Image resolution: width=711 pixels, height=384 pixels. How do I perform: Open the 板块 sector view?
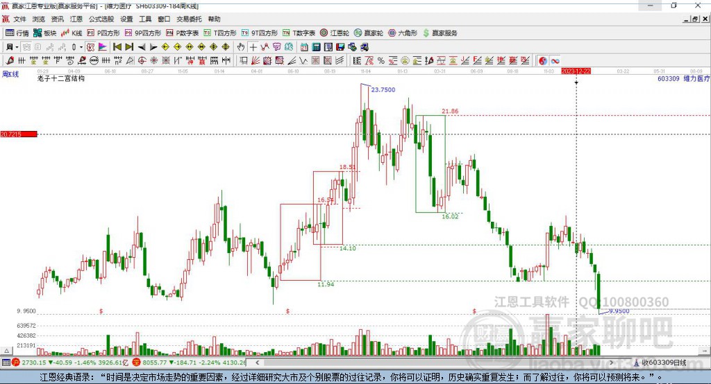(44, 33)
